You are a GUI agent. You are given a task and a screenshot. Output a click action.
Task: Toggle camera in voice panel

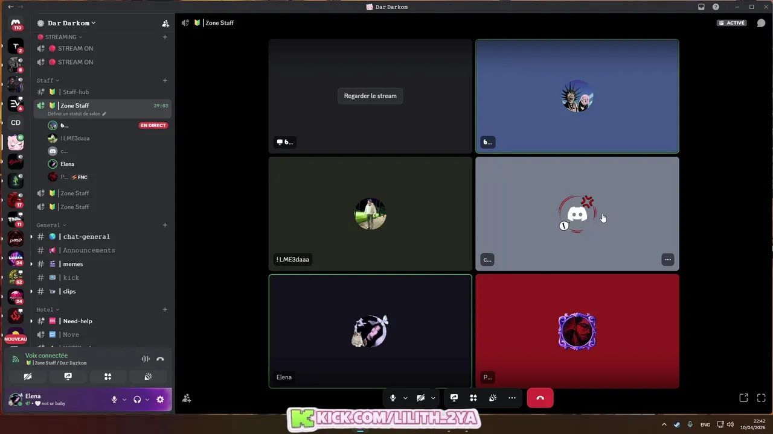[28, 376]
